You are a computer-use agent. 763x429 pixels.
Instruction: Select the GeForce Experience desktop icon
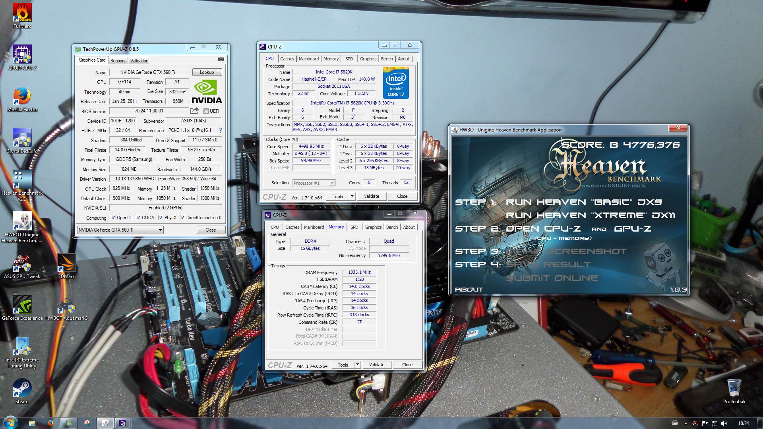(22, 308)
